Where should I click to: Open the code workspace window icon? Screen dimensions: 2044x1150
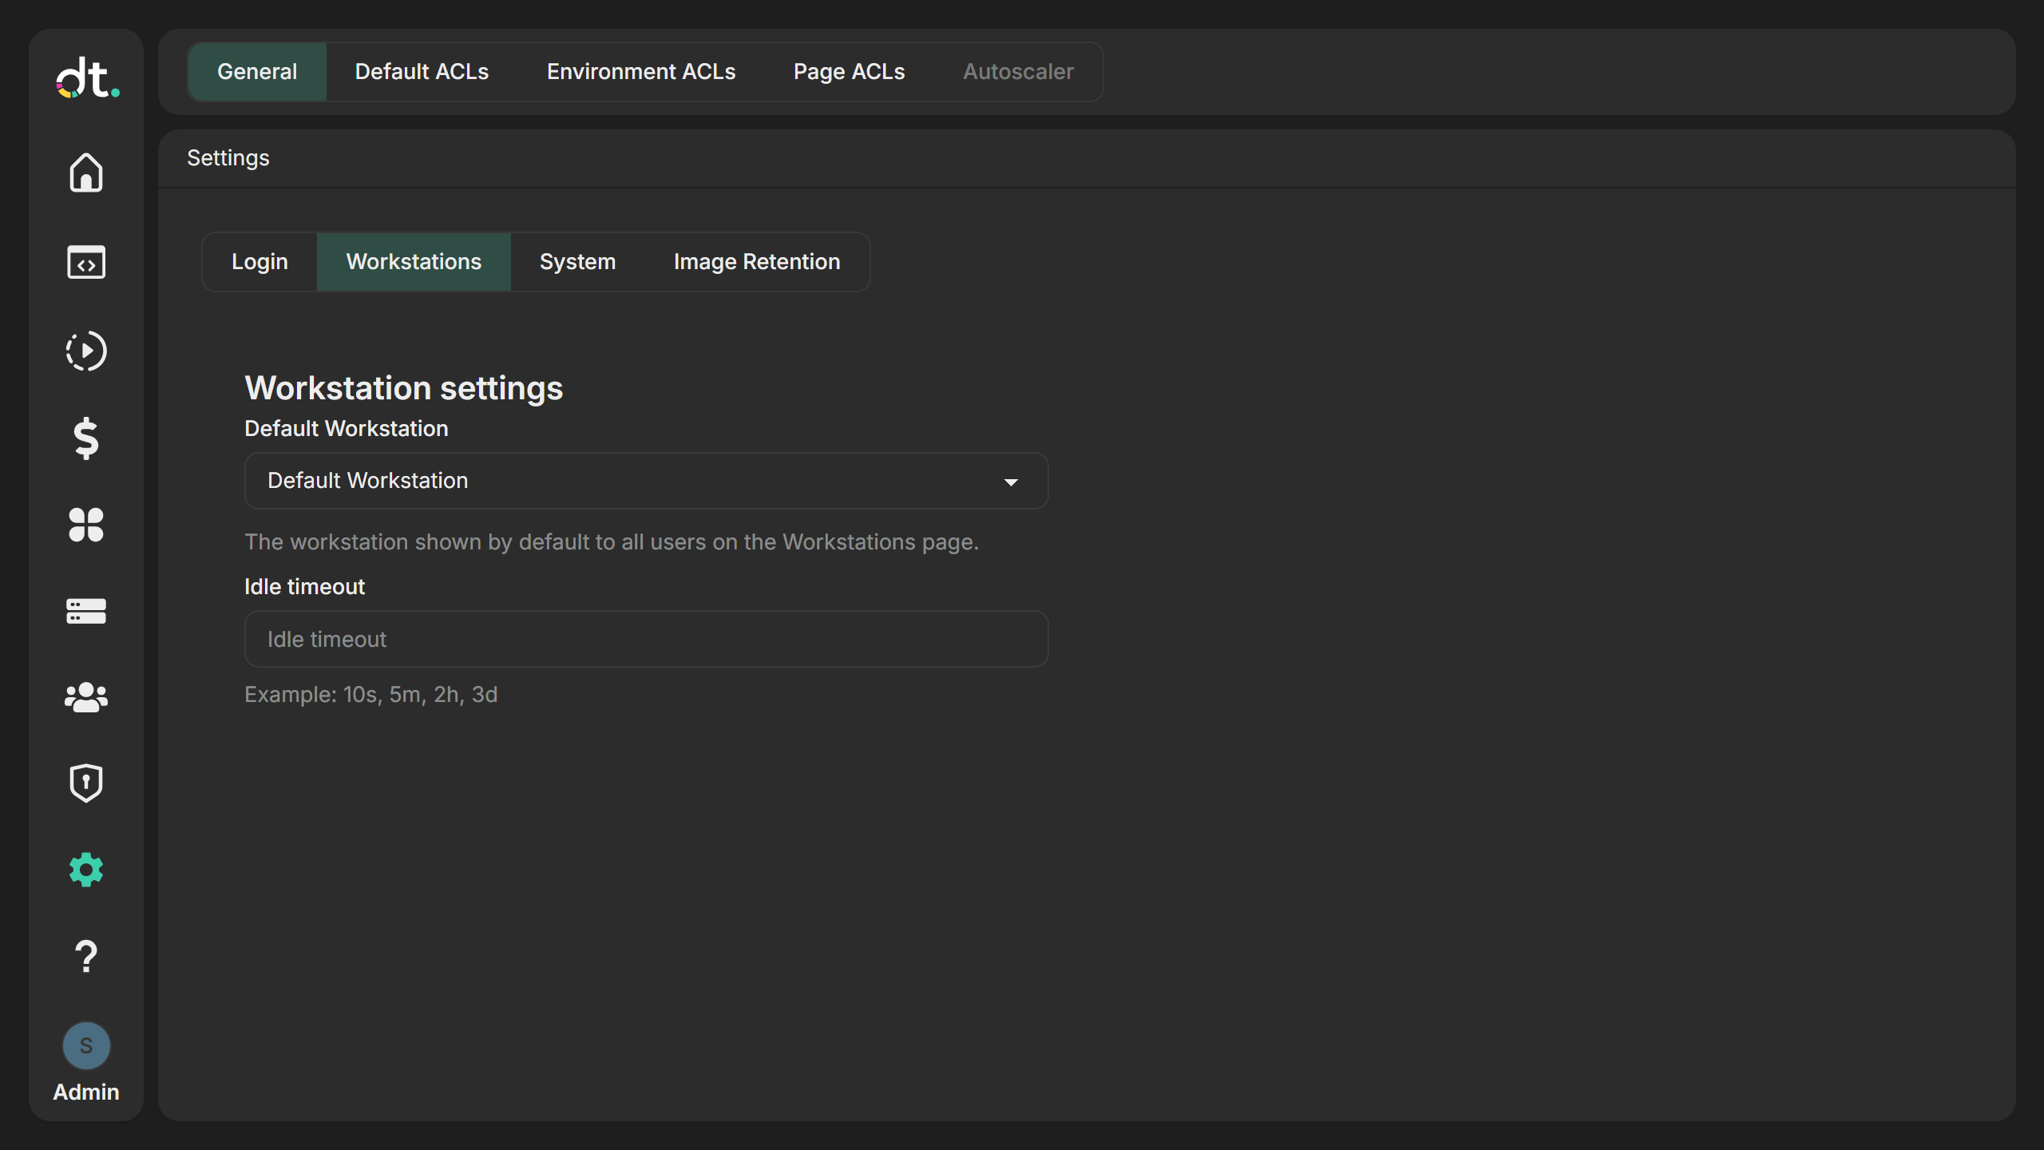pyautogui.click(x=86, y=262)
